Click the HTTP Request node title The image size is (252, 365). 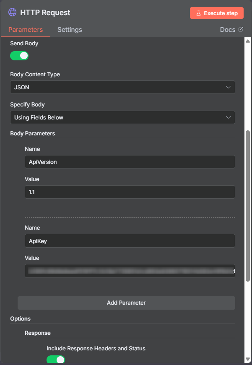point(45,13)
